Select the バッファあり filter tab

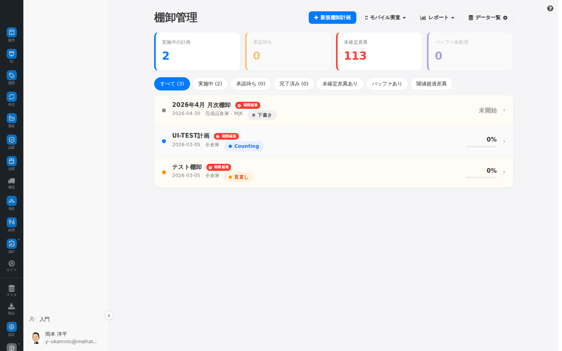387,84
